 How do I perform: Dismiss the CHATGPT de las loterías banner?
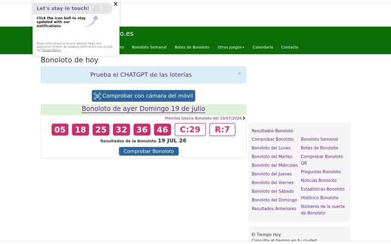[239, 73]
